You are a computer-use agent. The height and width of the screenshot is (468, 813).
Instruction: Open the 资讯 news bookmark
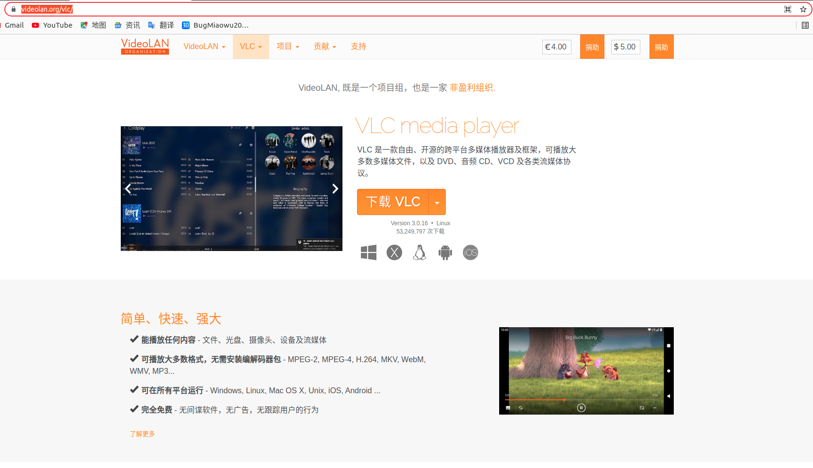(127, 25)
